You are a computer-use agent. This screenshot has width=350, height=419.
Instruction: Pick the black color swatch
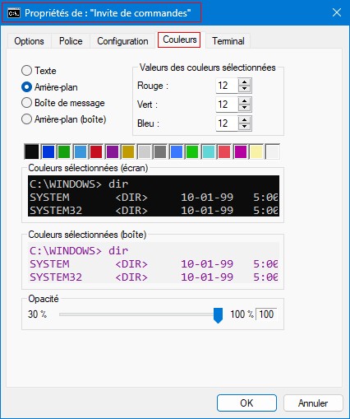tap(32, 151)
